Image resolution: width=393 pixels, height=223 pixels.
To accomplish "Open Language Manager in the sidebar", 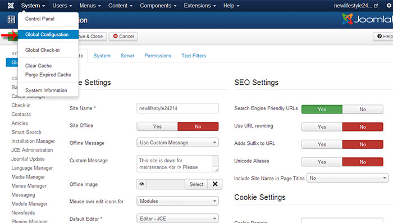I will pos(32,168).
